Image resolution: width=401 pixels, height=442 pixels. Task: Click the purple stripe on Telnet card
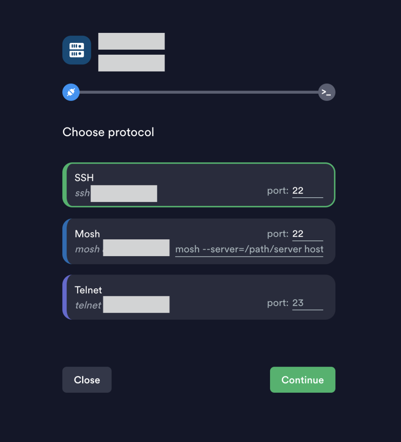[x=65, y=297]
